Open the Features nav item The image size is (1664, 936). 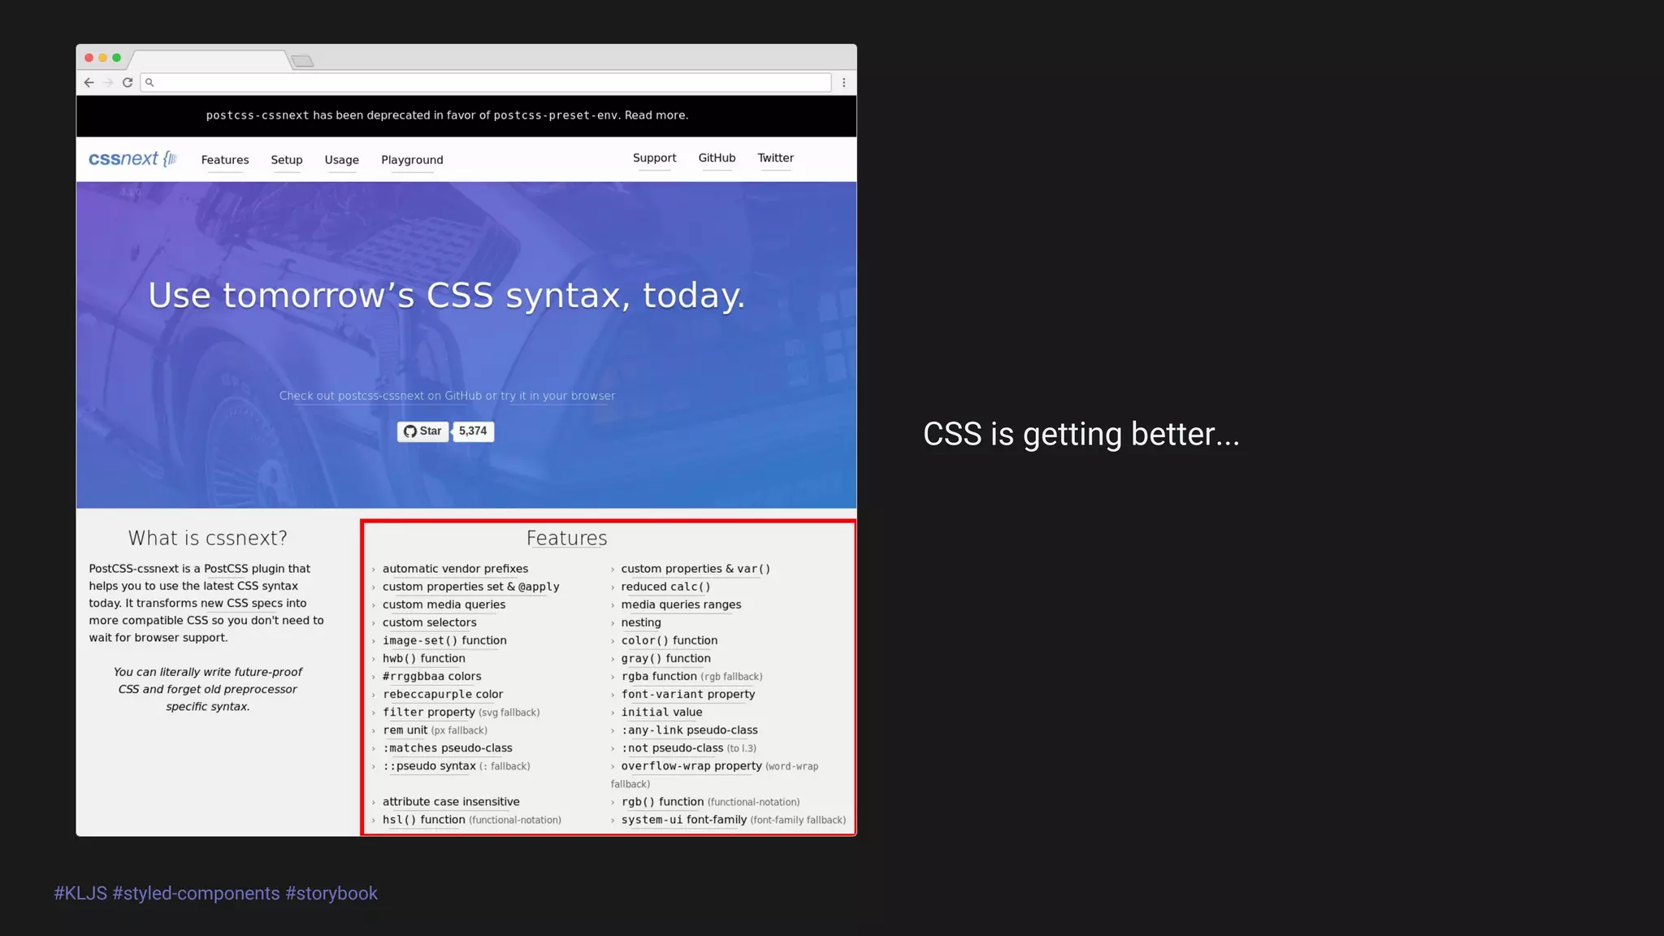[x=225, y=160]
